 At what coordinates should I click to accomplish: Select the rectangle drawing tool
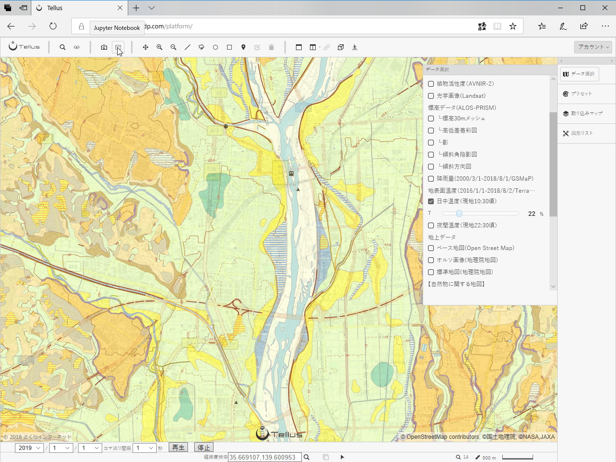click(x=229, y=47)
